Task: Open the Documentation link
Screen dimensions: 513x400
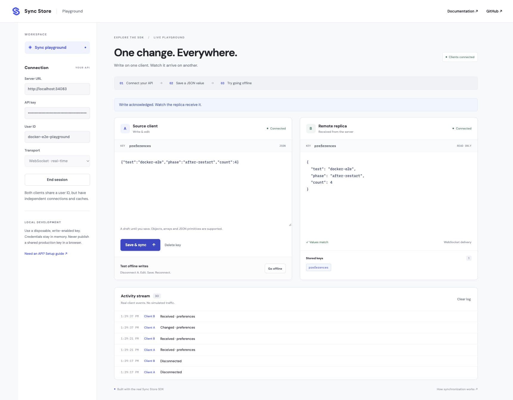Action: [463, 11]
